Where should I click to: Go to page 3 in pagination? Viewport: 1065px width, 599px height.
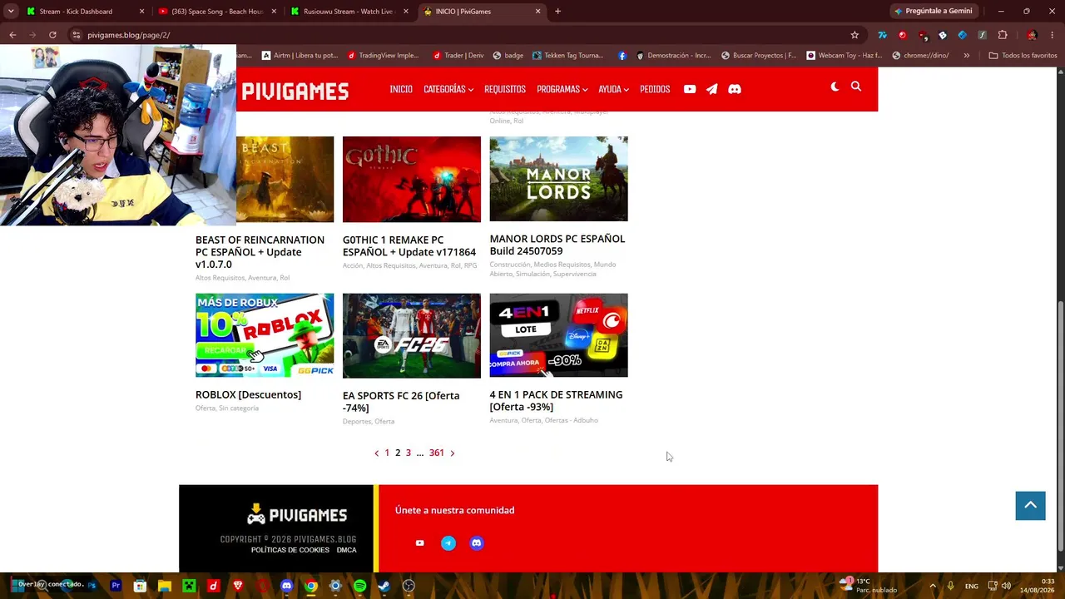tap(409, 453)
